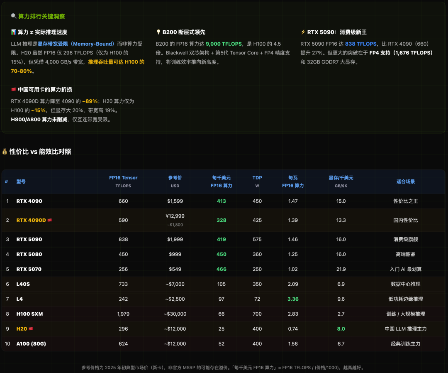The width and height of the screenshot is (448, 373).
Task: Click the green 8.0 memory value
Action: (341, 329)
